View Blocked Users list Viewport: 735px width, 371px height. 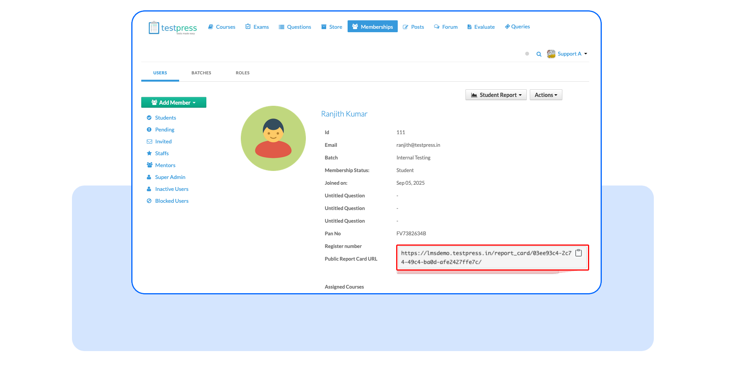(x=171, y=201)
